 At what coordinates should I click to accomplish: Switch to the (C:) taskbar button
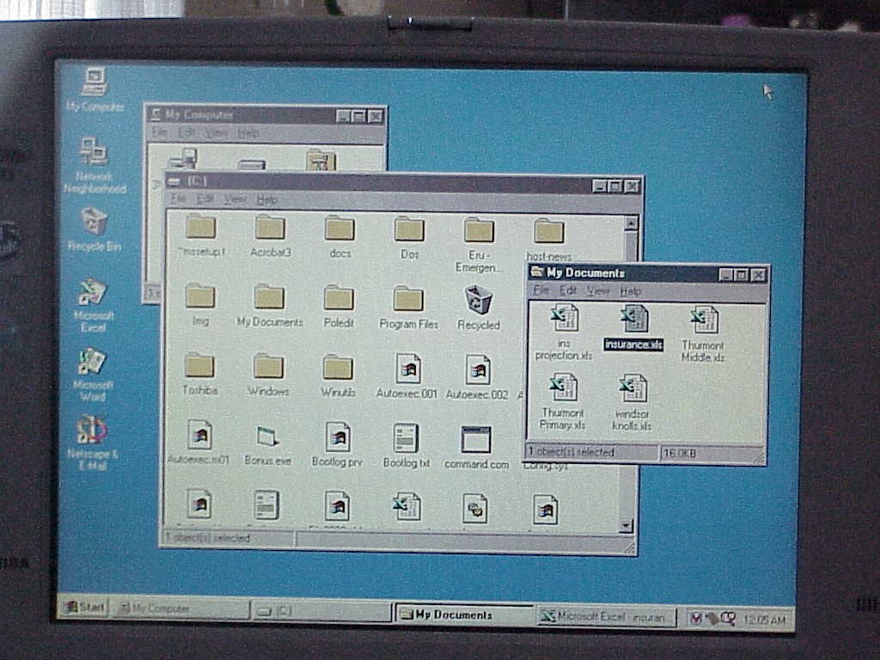[x=321, y=611]
